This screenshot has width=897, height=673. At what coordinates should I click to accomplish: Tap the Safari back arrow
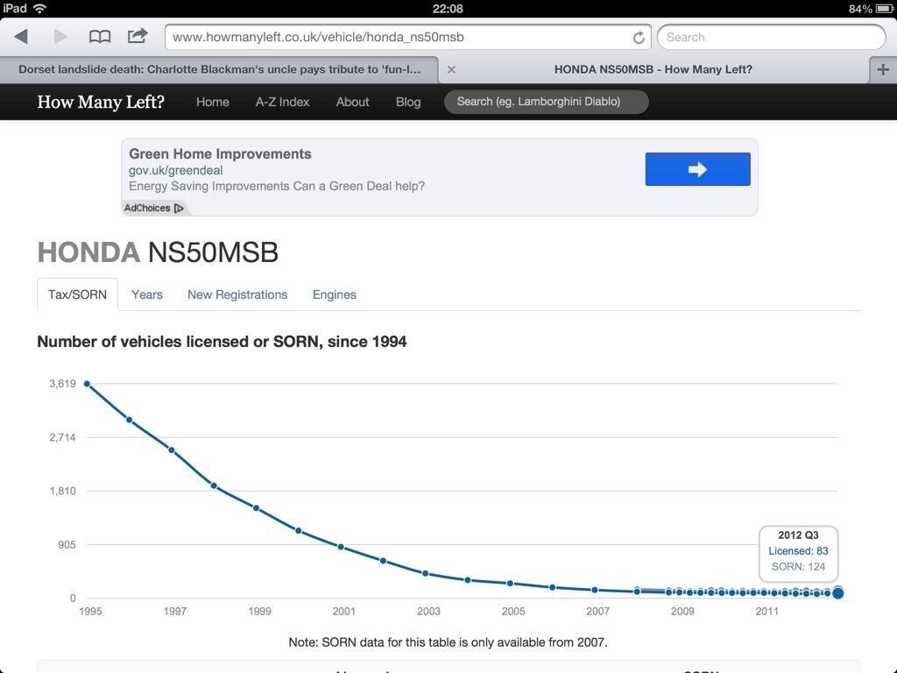coord(21,37)
